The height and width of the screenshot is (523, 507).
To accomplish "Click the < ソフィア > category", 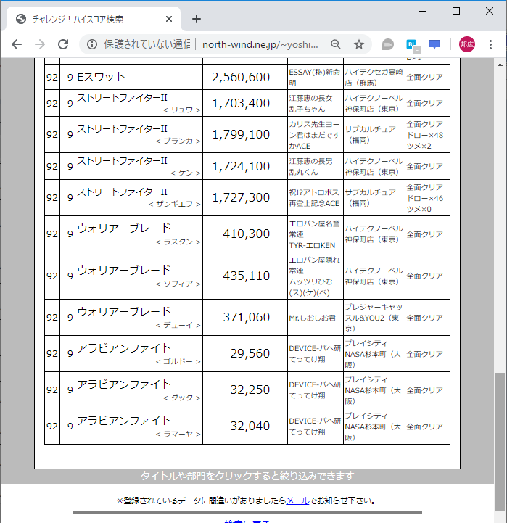I will 178,284.
